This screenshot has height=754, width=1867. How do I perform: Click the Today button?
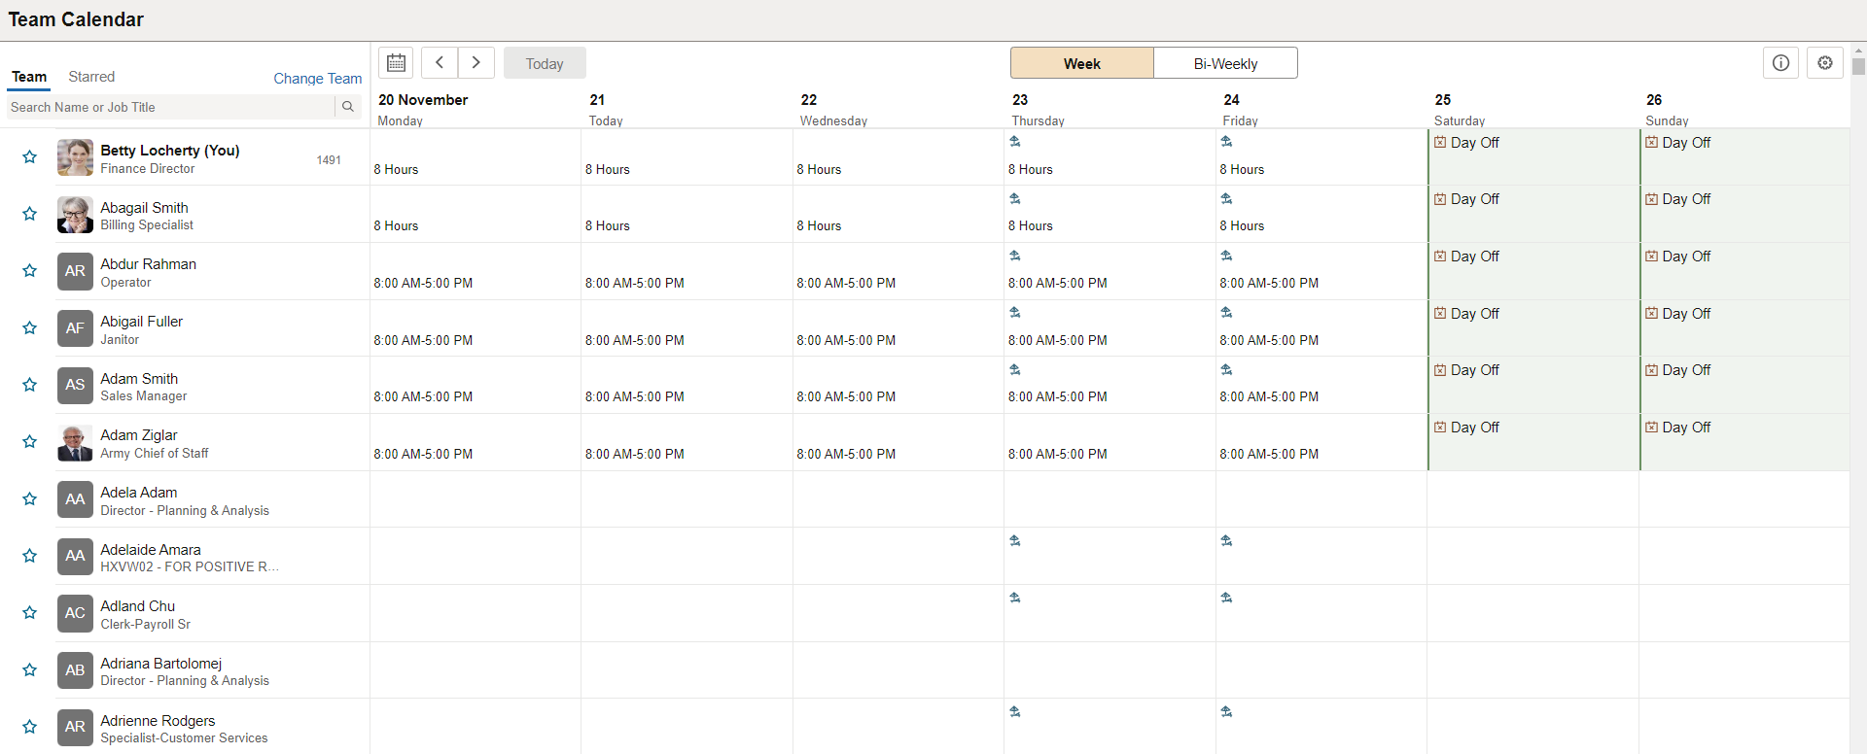click(x=545, y=63)
